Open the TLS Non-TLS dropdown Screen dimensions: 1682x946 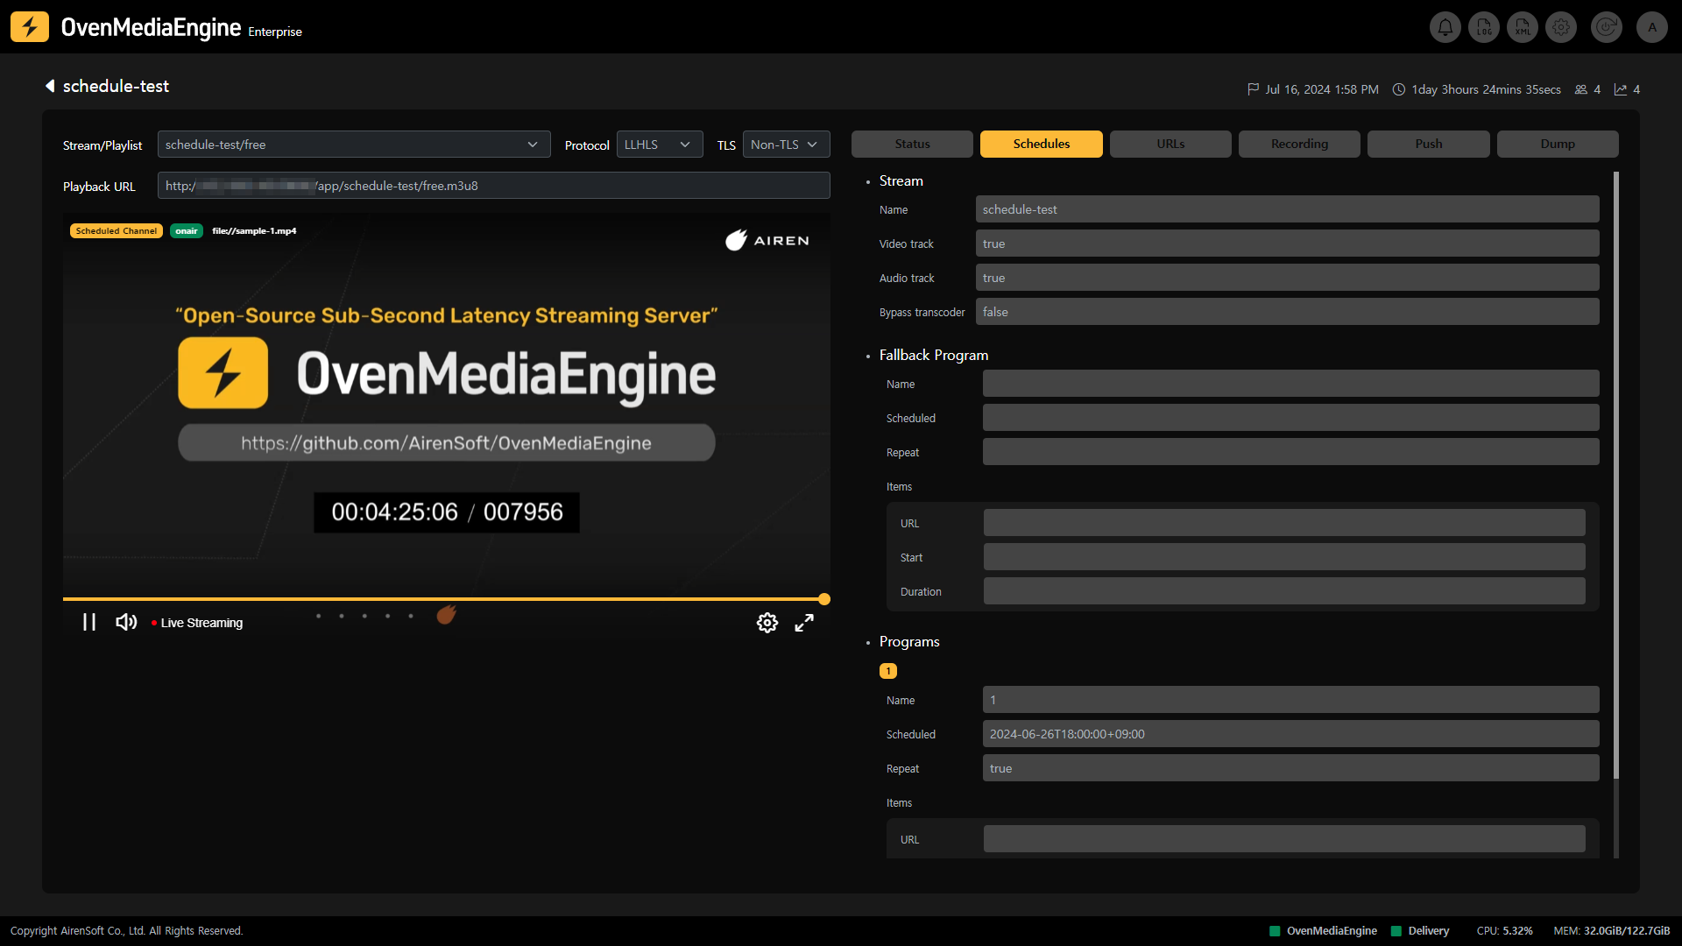(x=786, y=145)
